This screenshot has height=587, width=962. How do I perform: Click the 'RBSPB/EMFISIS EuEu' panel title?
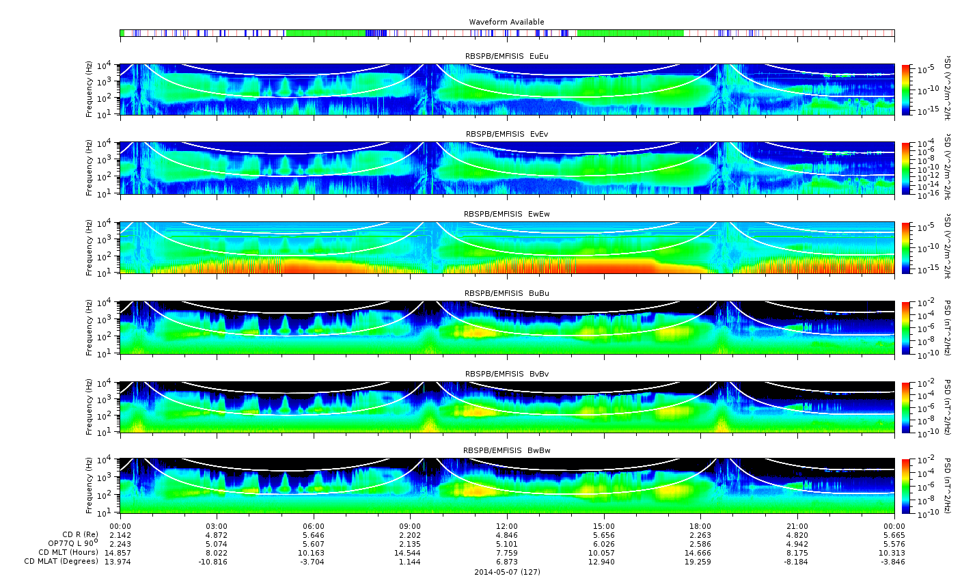click(x=506, y=56)
